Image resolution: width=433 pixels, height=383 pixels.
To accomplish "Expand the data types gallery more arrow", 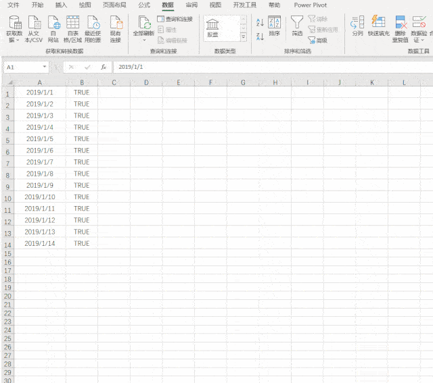I will [x=244, y=36].
